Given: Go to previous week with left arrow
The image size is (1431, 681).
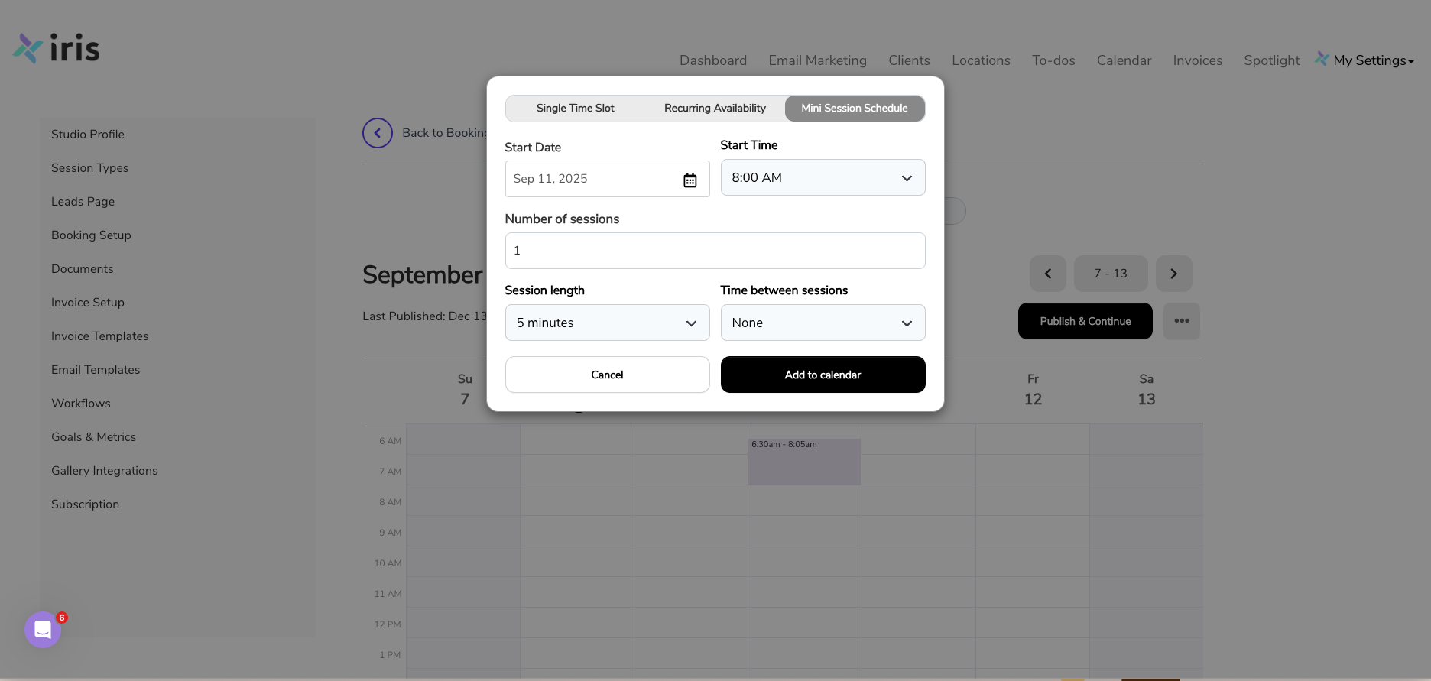Looking at the screenshot, I should click(x=1047, y=273).
